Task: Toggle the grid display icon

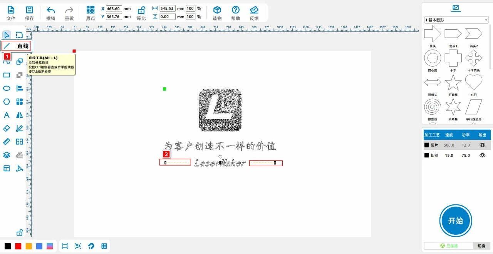Action: (x=104, y=246)
